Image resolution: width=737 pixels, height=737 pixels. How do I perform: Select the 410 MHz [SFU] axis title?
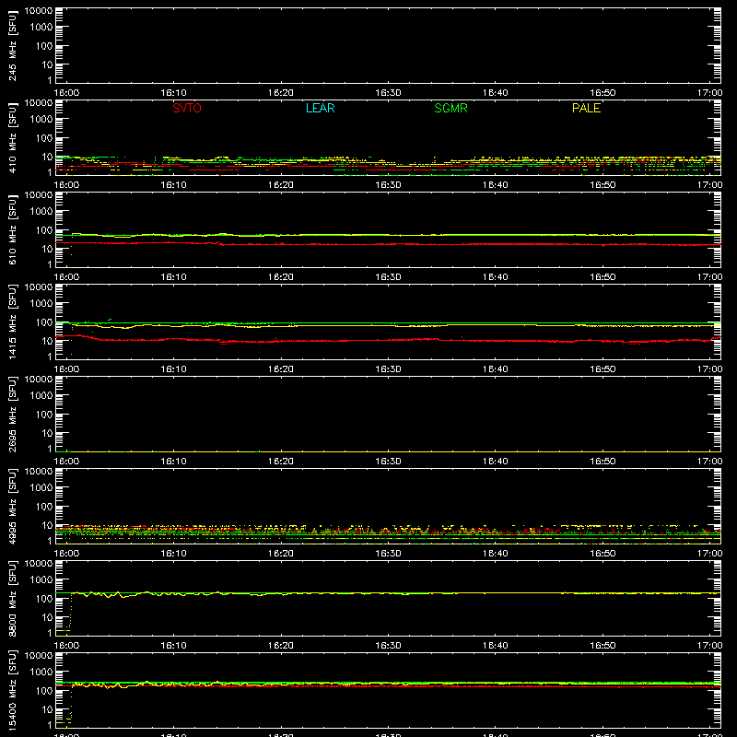pos(12,137)
